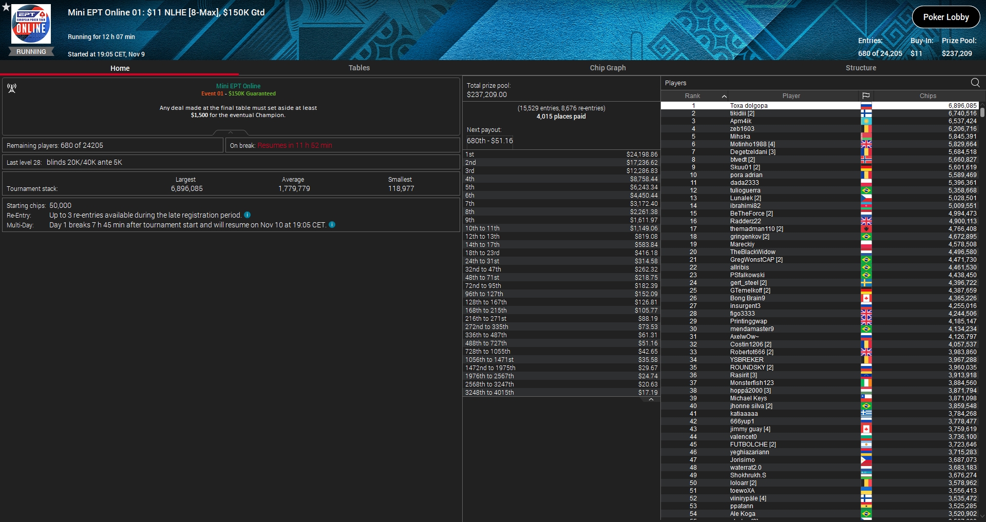Click flag beside viinirypäle [4]

[866, 498]
